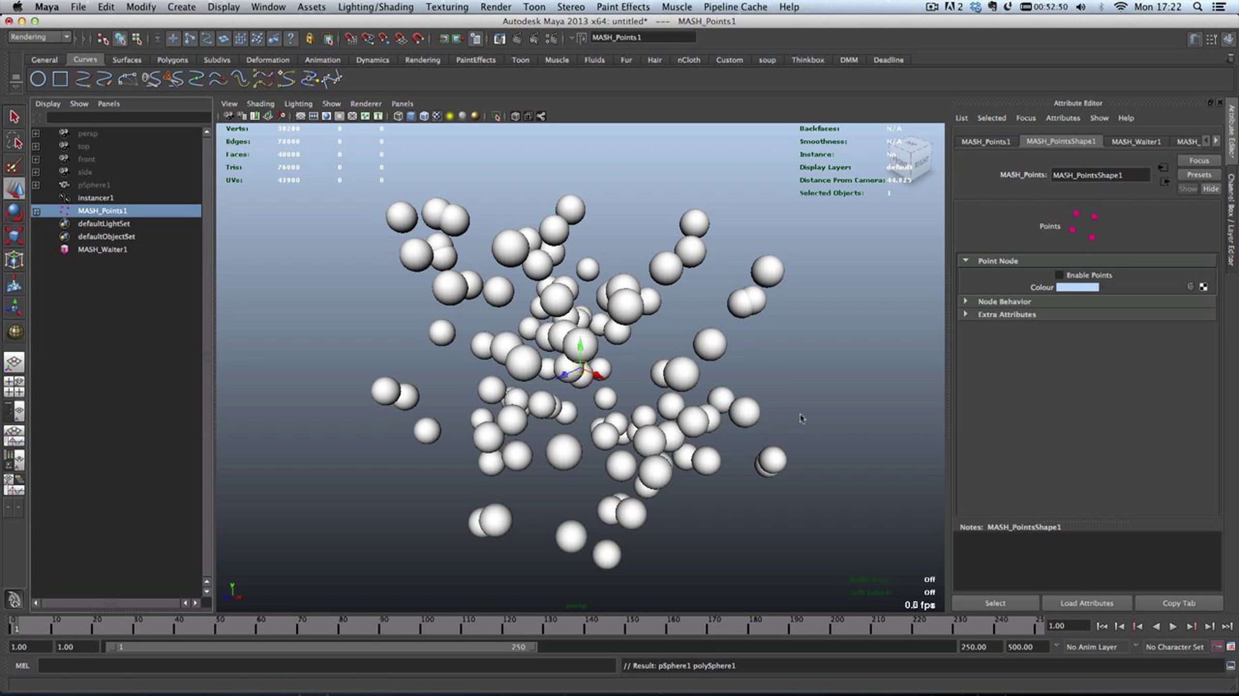Pick the Lasso selection tool
This screenshot has width=1239, height=696.
14,141
